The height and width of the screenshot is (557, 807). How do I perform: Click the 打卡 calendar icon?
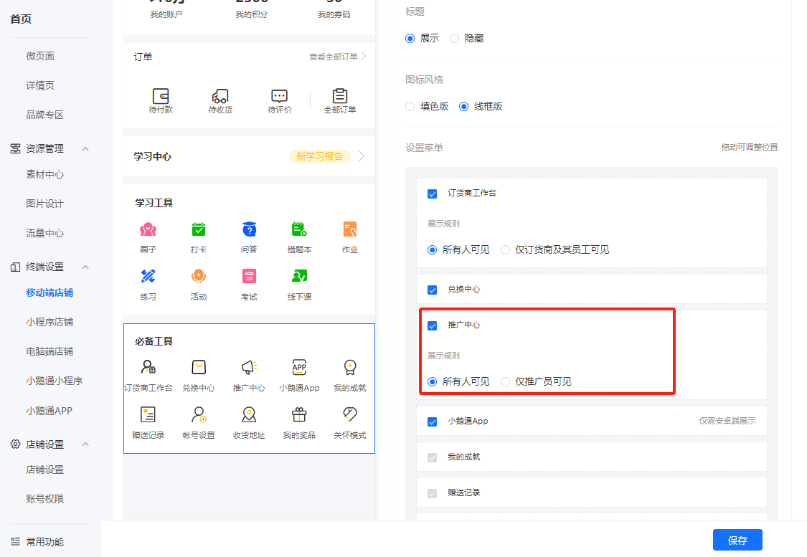[199, 229]
